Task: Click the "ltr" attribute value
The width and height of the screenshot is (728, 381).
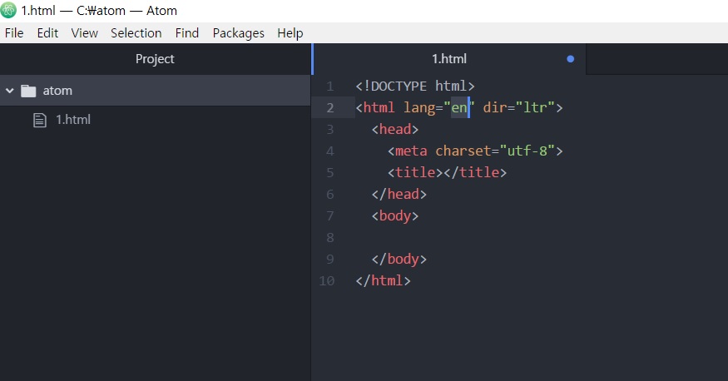Action: 535,107
